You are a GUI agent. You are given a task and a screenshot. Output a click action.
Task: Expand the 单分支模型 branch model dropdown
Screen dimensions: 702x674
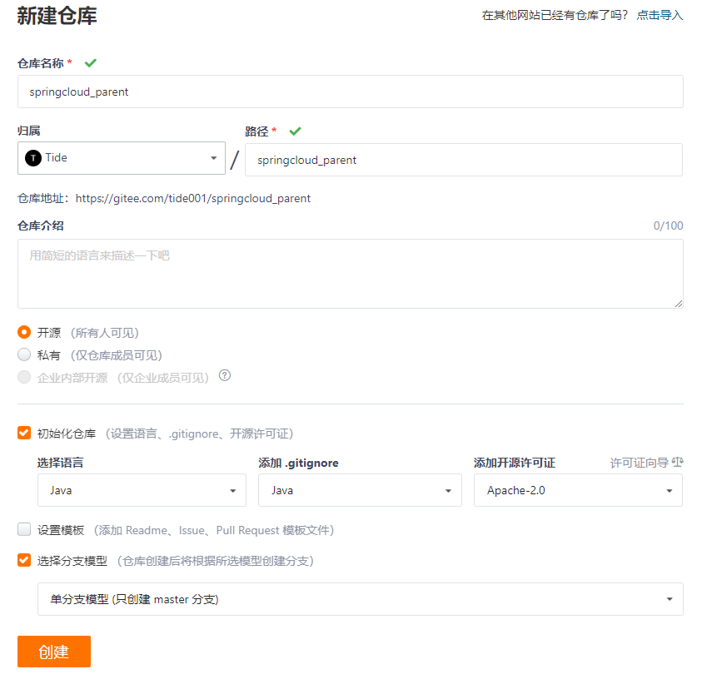tap(361, 599)
